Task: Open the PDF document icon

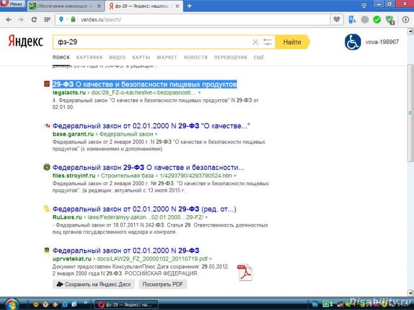Action: (245, 272)
